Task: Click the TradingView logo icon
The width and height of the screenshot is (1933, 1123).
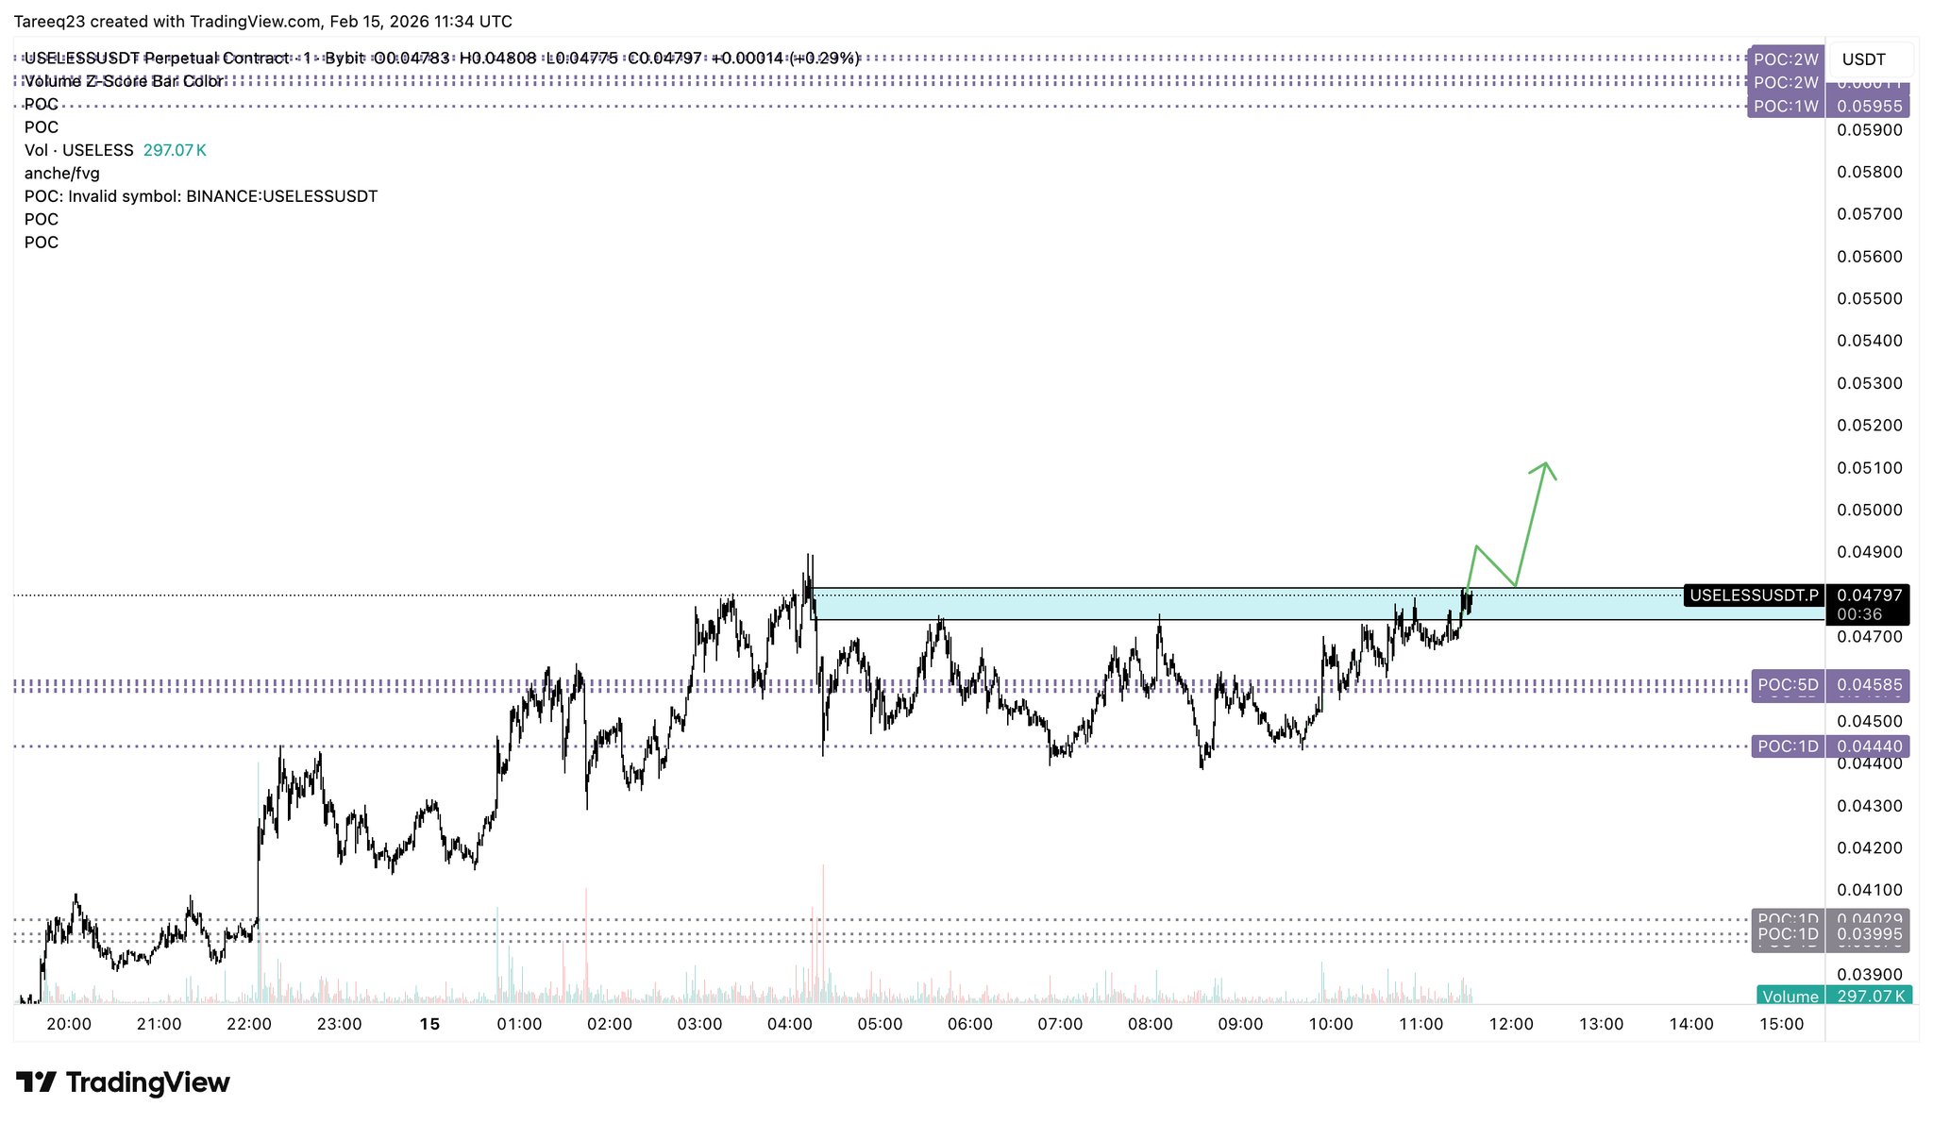Action: click(x=37, y=1081)
